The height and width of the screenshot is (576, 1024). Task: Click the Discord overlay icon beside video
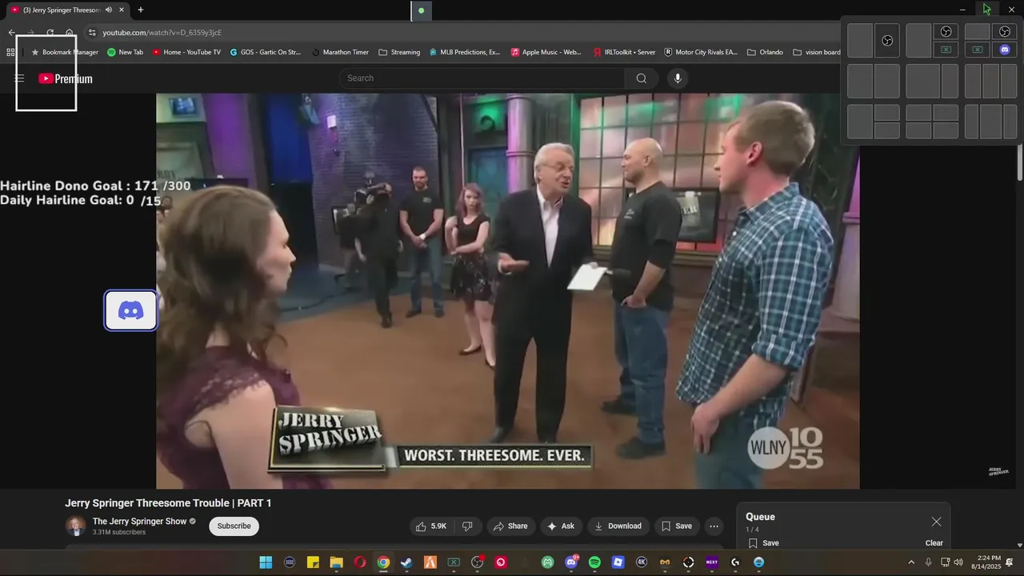131,310
